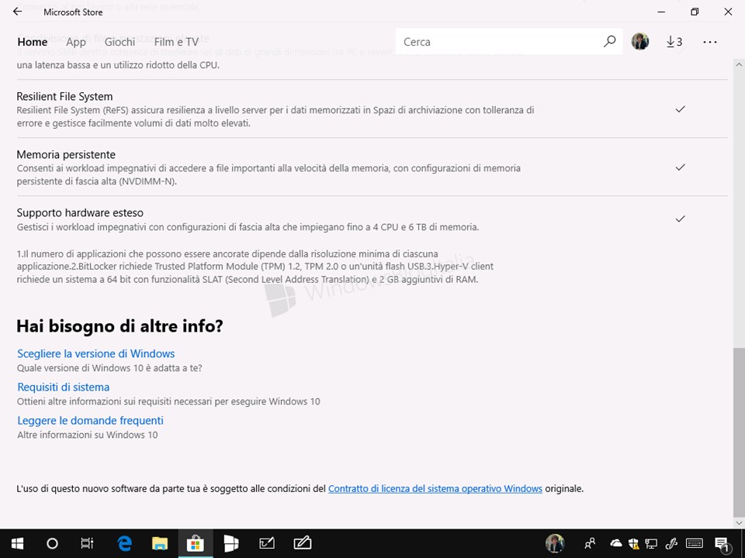The width and height of the screenshot is (745, 558).
Task: Go back with the arrow icon
Action: (18, 12)
